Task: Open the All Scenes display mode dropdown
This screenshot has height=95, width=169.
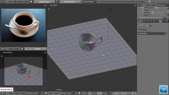Action: (163, 5)
